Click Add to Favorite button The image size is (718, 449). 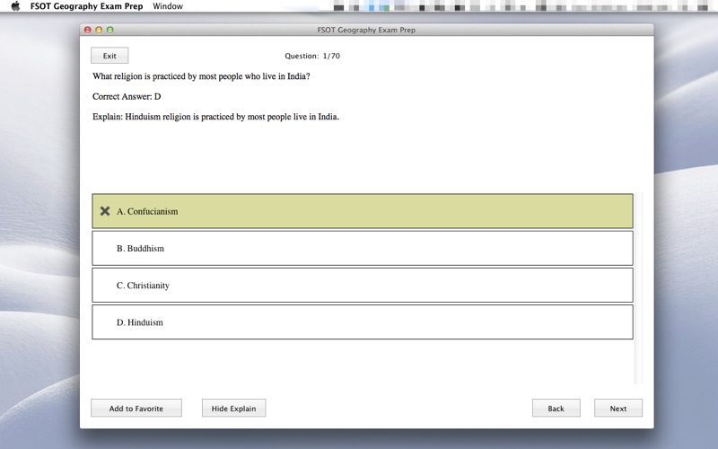(136, 408)
